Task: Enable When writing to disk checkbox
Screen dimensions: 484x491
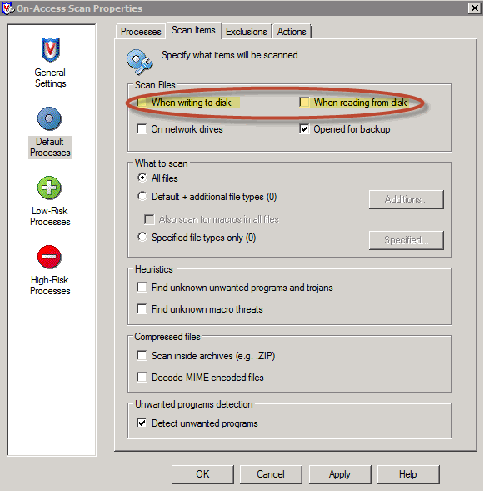Action: click(142, 102)
